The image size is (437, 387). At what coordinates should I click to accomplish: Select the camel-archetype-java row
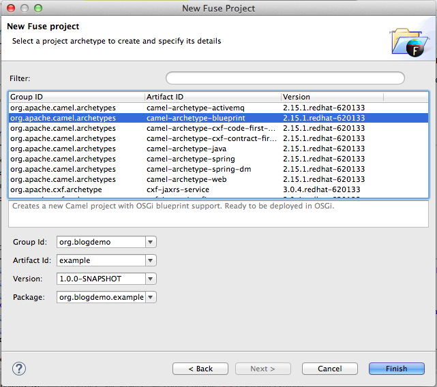[x=218, y=149]
